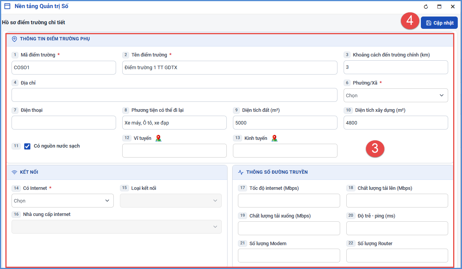The image size is (462, 269).
Task: Open the Phường/Xã dropdown
Action: pyautogui.click(x=396, y=95)
